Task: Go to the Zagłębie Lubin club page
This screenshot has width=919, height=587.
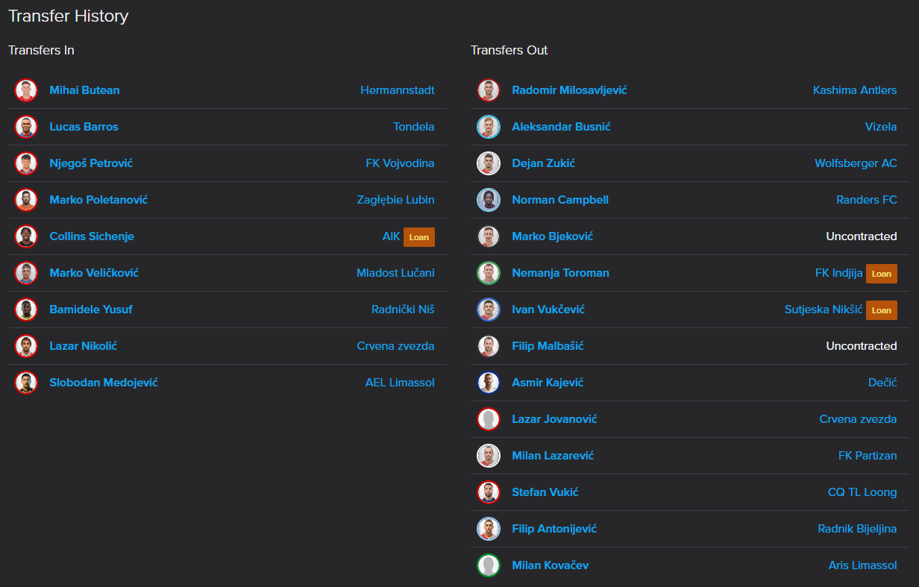Action: click(x=395, y=200)
